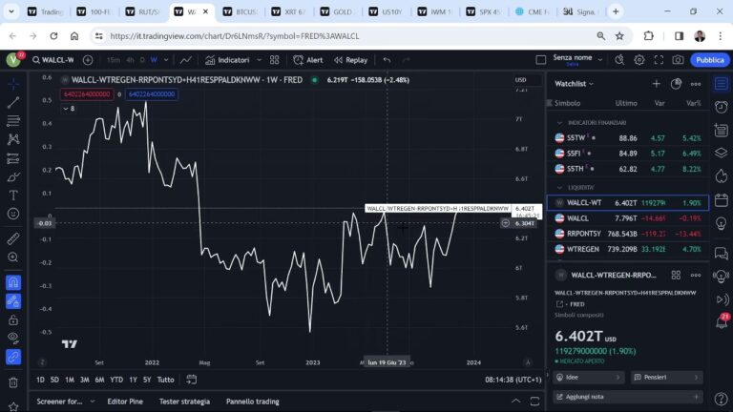Image resolution: width=733 pixels, height=412 pixels.
Task: Toggle the magnet snap mode
Action: [x=13, y=282]
